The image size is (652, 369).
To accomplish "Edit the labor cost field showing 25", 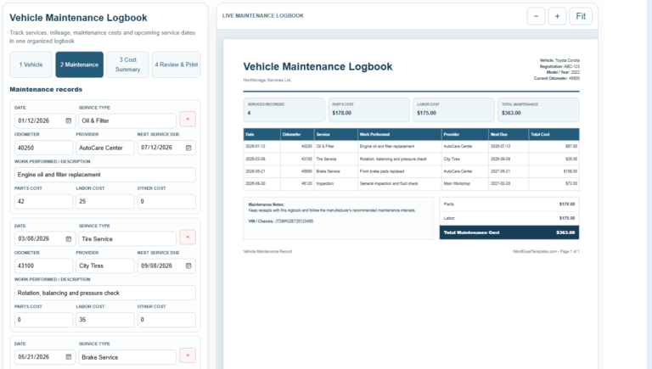I will click(x=105, y=201).
